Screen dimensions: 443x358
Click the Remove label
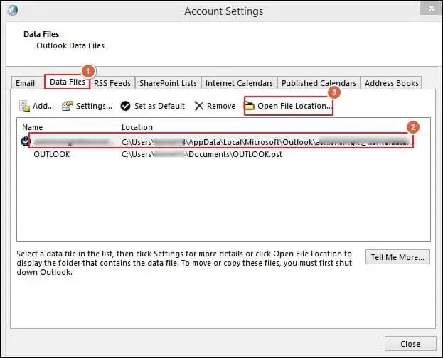221,106
